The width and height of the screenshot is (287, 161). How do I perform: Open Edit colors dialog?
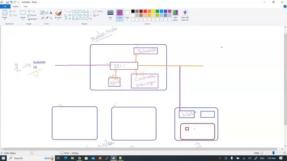coord(175,15)
